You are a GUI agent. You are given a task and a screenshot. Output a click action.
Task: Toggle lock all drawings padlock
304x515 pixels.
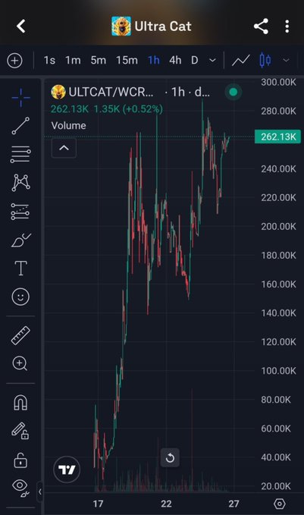tap(20, 460)
